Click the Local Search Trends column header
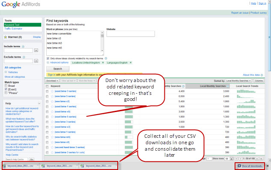This screenshot has width=271, height=170. (247, 86)
